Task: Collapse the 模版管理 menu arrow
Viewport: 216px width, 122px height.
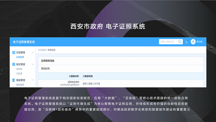Action: pyautogui.click(x=33, y=80)
